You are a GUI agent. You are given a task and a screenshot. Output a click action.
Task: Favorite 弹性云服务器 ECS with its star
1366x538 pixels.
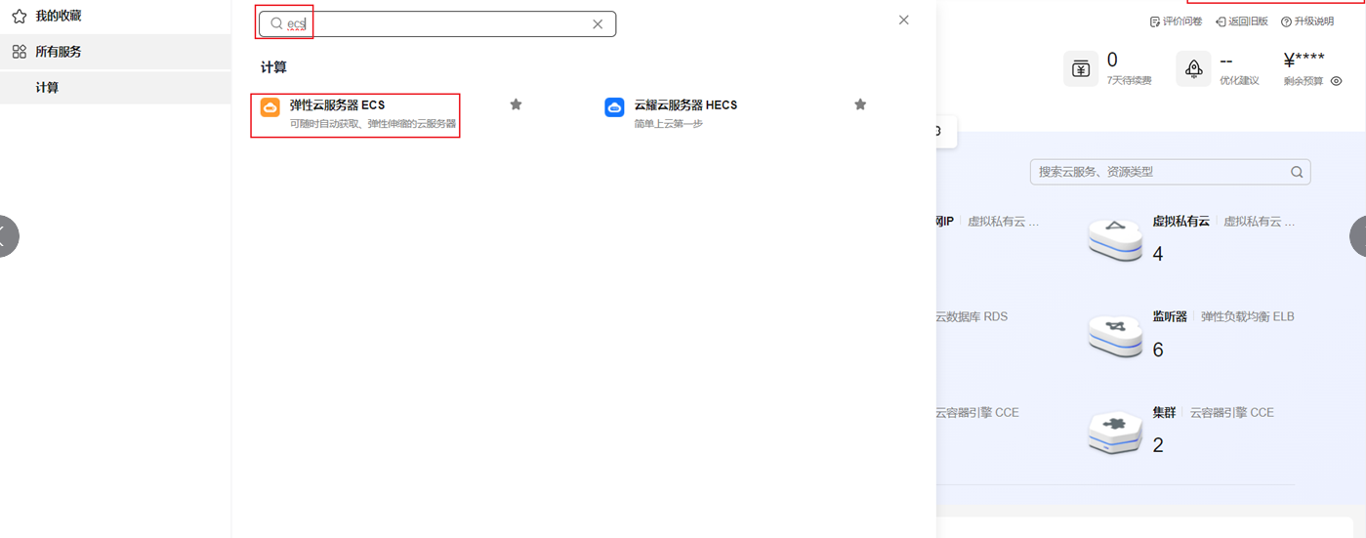(516, 104)
